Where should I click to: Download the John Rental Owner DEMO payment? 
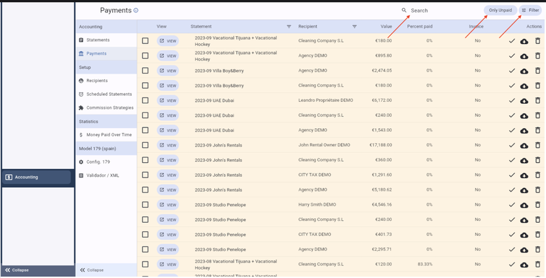[x=524, y=146]
